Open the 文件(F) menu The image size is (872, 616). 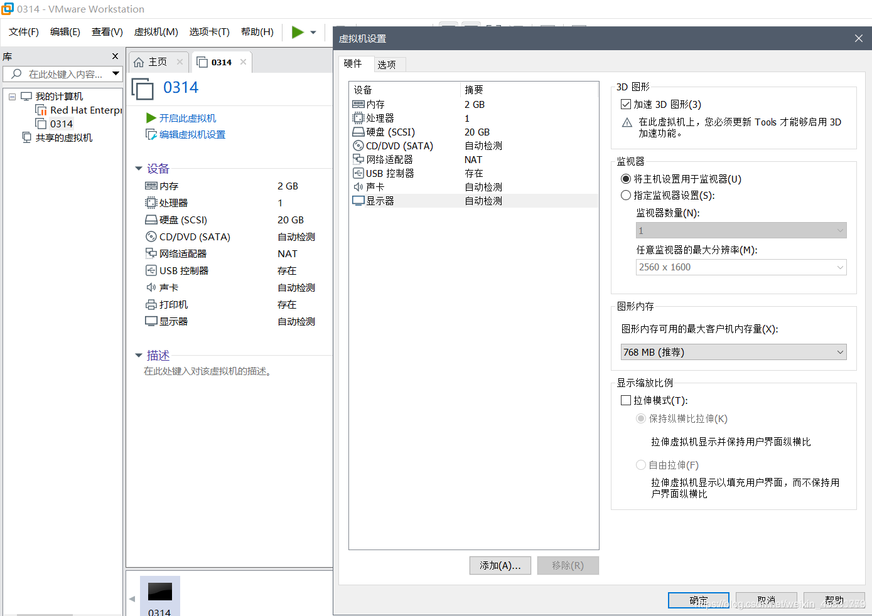click(24, 32)
